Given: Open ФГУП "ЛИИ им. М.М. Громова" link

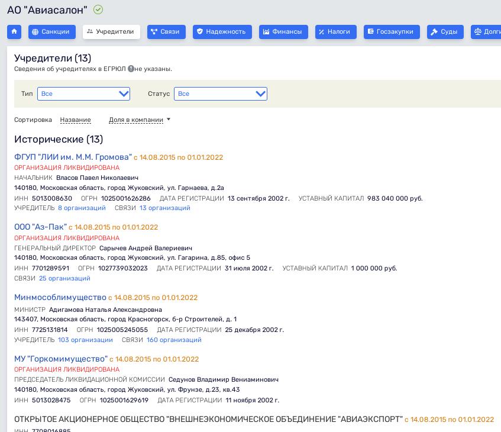Looking at the screenshot, I should [x=73, y=157].
